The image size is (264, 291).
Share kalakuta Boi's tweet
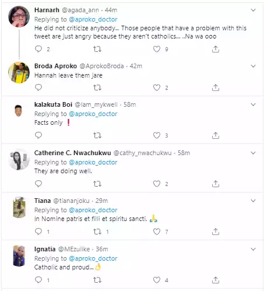coord(216,135)
